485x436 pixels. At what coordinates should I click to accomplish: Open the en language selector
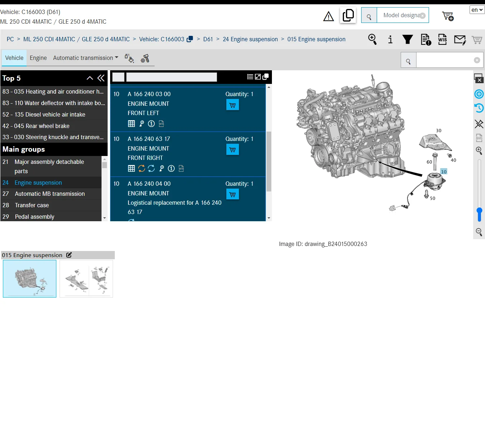pos(477,10)
